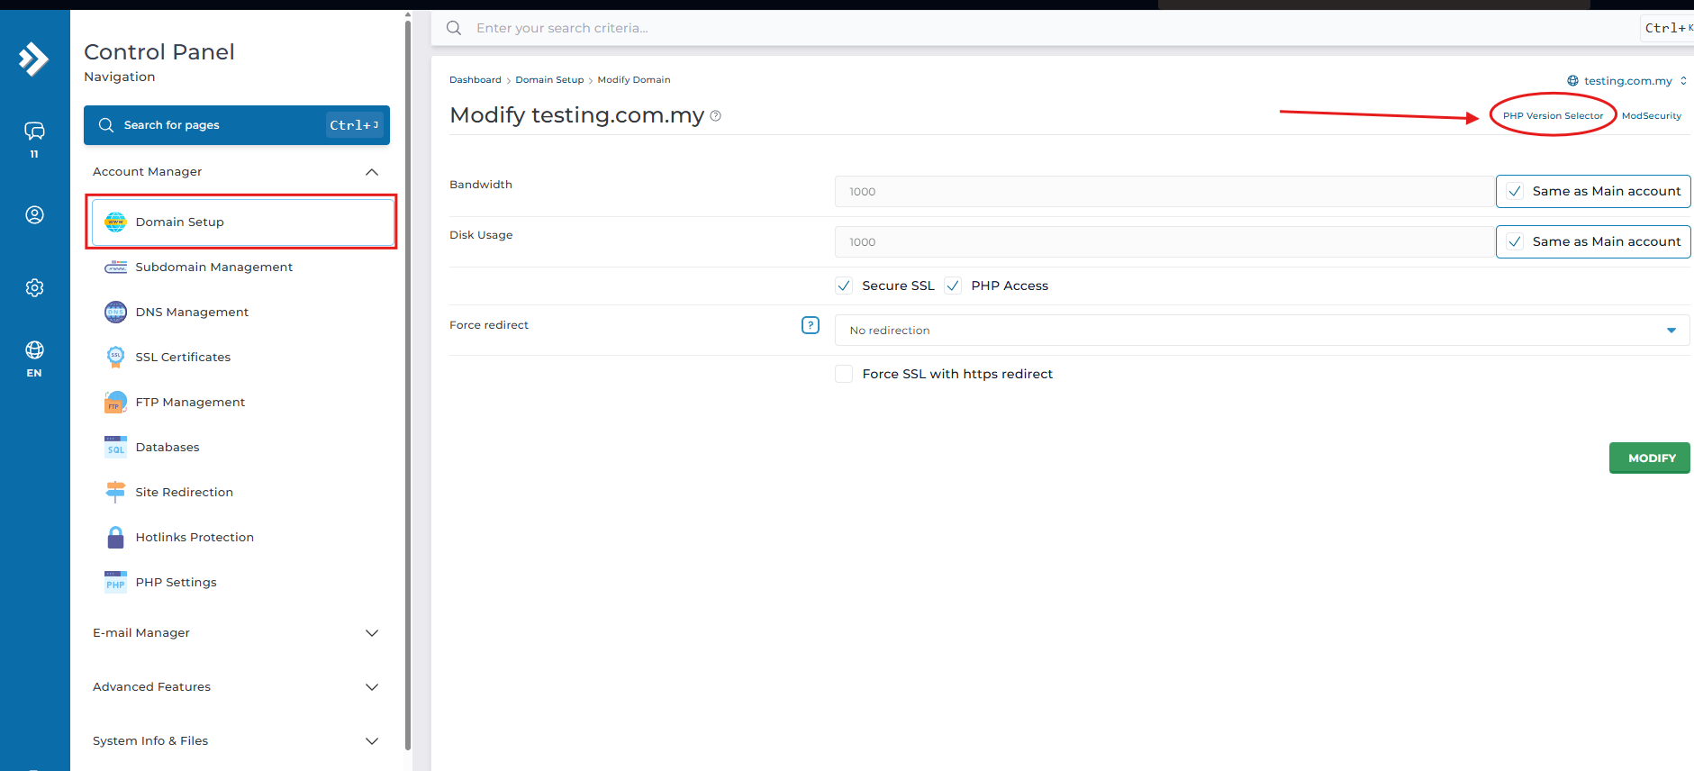The image size is (1694, 771).
Task: Click the DNS Management icon
Action: coord(115,313)
